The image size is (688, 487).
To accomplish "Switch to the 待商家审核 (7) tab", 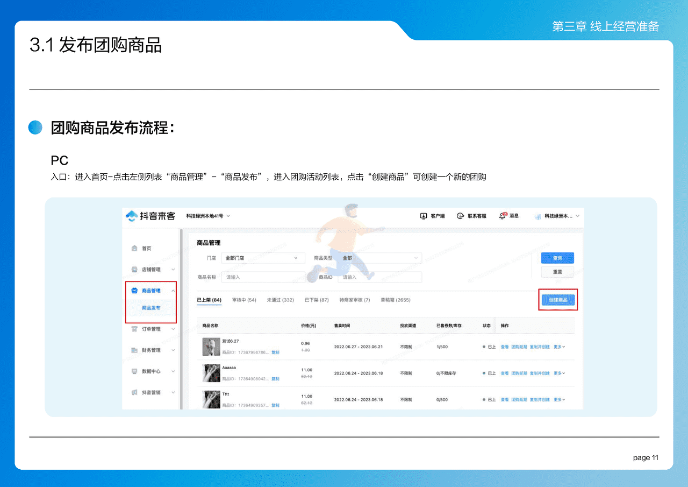I will coord(355,300).
